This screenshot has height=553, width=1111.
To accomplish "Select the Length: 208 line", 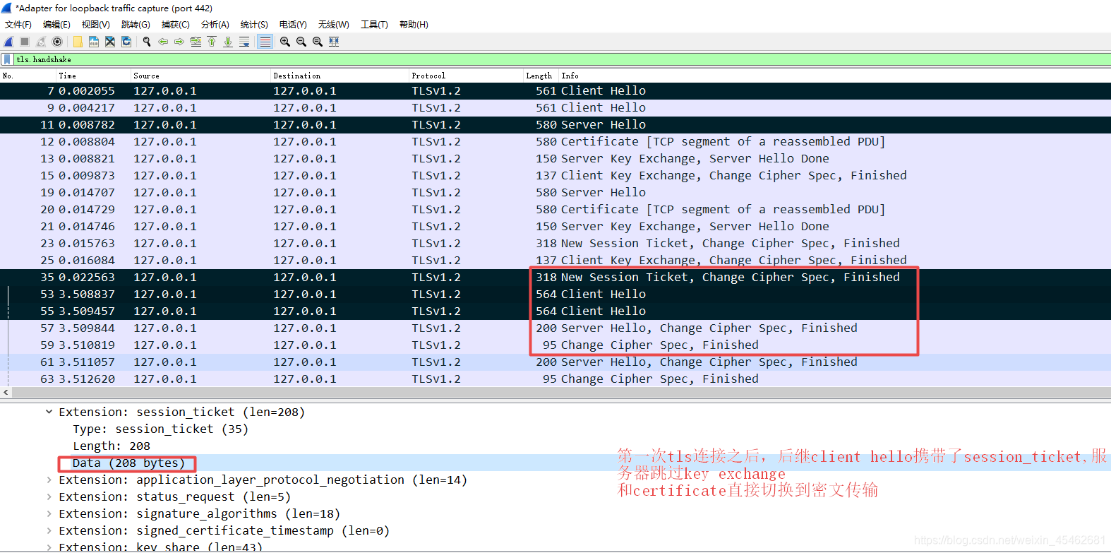I will click(112, 446).
